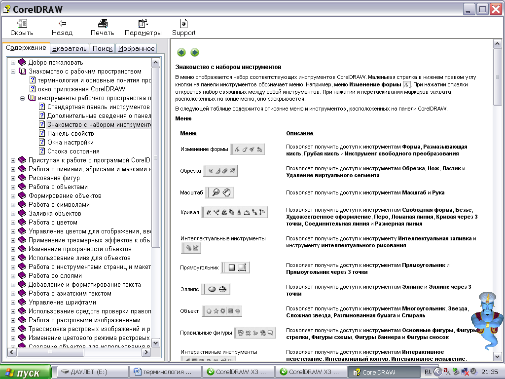Open the Windows пуск start button

(x=26, y=373)
